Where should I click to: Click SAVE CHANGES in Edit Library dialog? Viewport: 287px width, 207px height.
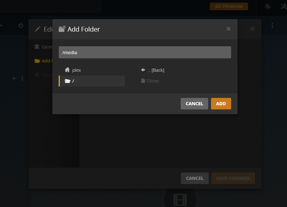click(233, 178)
